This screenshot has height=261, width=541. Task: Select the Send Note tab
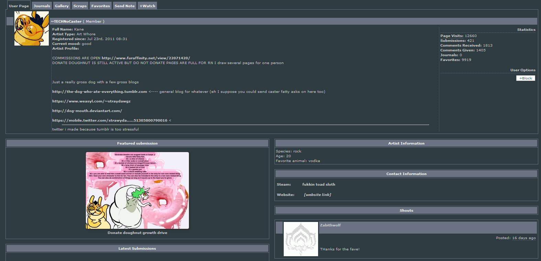click(125, 6)
